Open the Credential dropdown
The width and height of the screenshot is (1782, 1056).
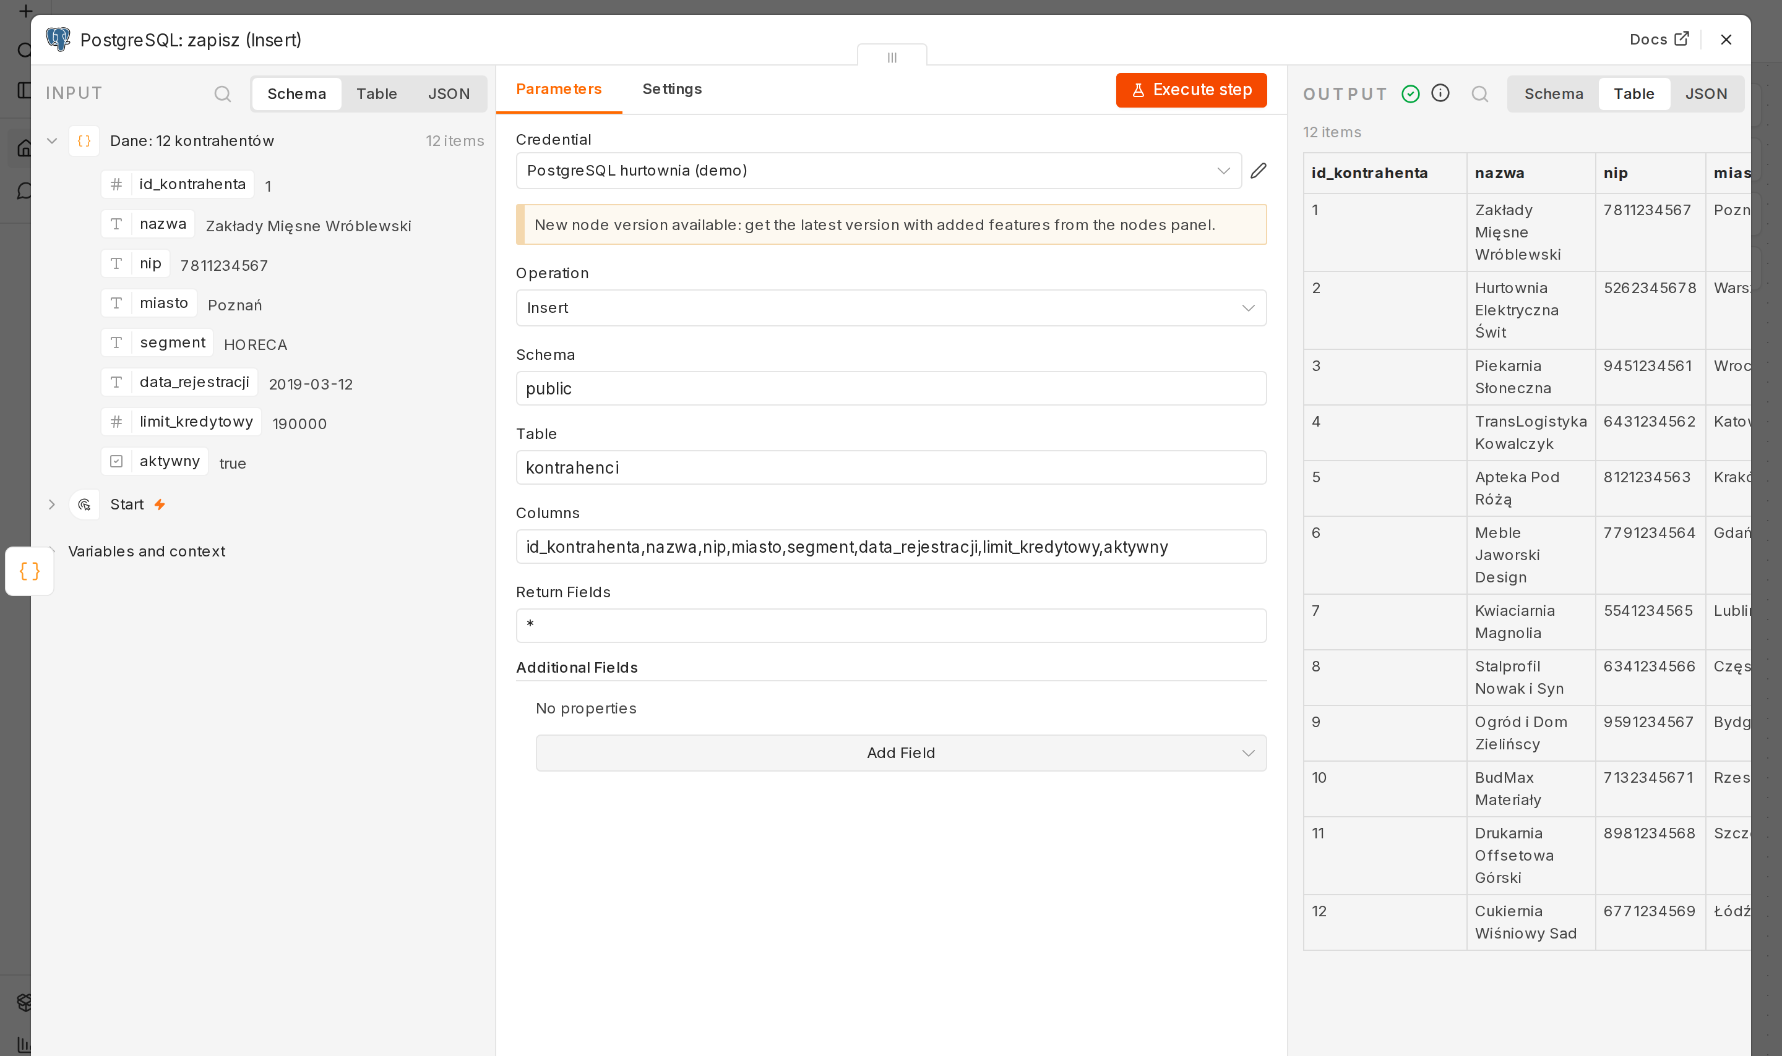[x=879, y=171]
